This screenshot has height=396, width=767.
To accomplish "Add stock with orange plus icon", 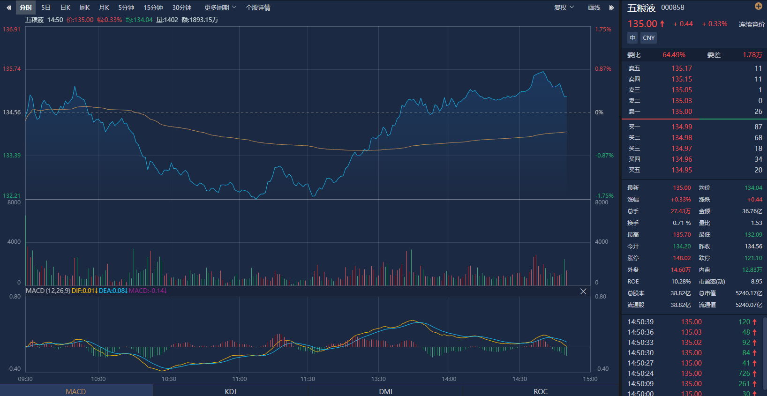I will [x=758, y=6].
